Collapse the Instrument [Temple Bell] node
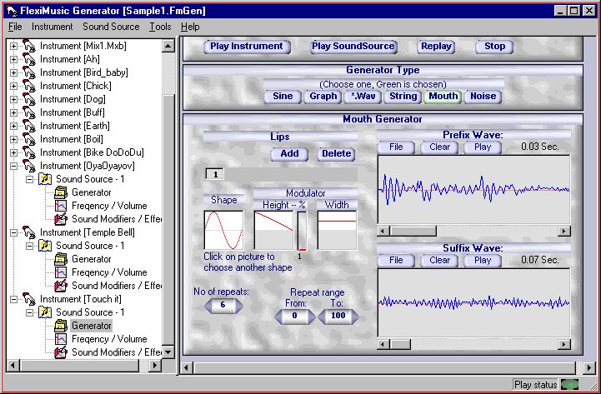Image resolution: width=601 pixels, height=394 pixels. pyautogui.click(x=14, y=232)
